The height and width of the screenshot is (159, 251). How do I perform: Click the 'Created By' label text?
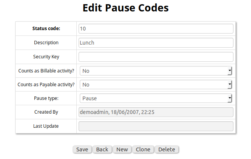click(46, 112)
